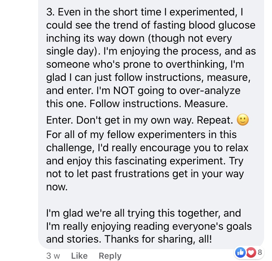Click the word now. ending the paragraph
272x261 pixels.
click(57, 187)
